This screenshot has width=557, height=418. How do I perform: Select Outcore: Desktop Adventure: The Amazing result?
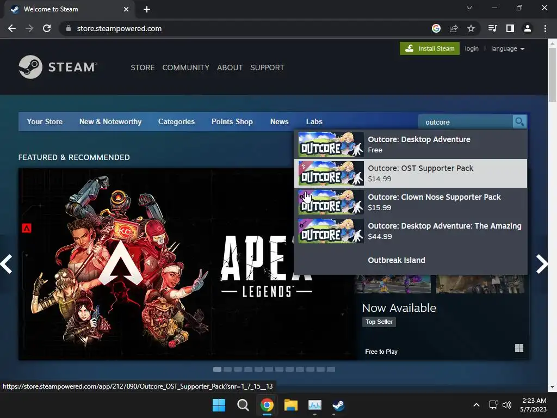pos(411,231)
